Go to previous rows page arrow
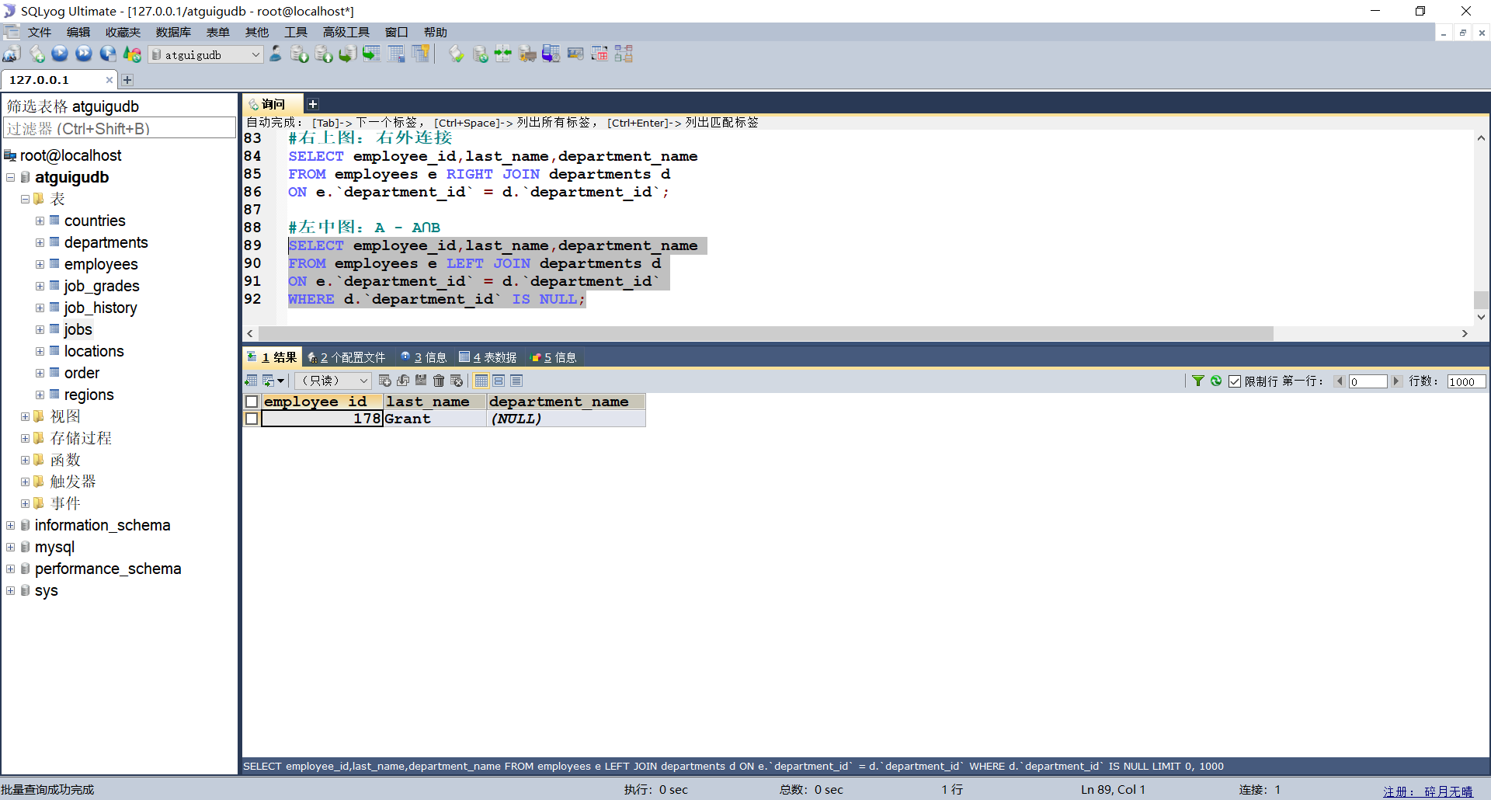This screenshot has width=1491, height=800. pyautogui.click(x=1340, y=381)
